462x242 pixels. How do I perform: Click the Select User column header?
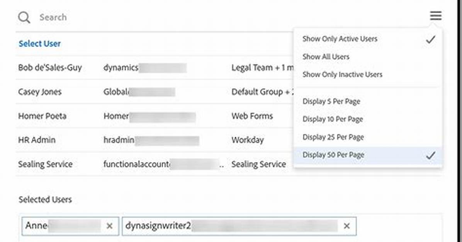pos(40,44)
